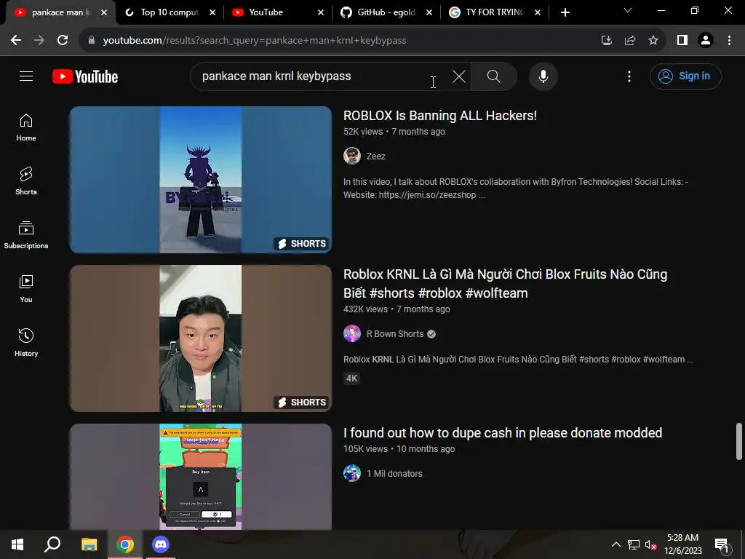Open the Chrome profile avatar
This screenshot has height=559, width=745.
[706, 41]
